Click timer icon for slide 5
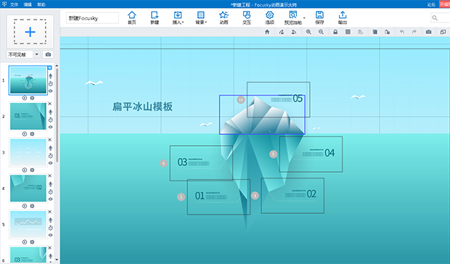Viewport: 450px width, 264px height. (x=51, y=228)
